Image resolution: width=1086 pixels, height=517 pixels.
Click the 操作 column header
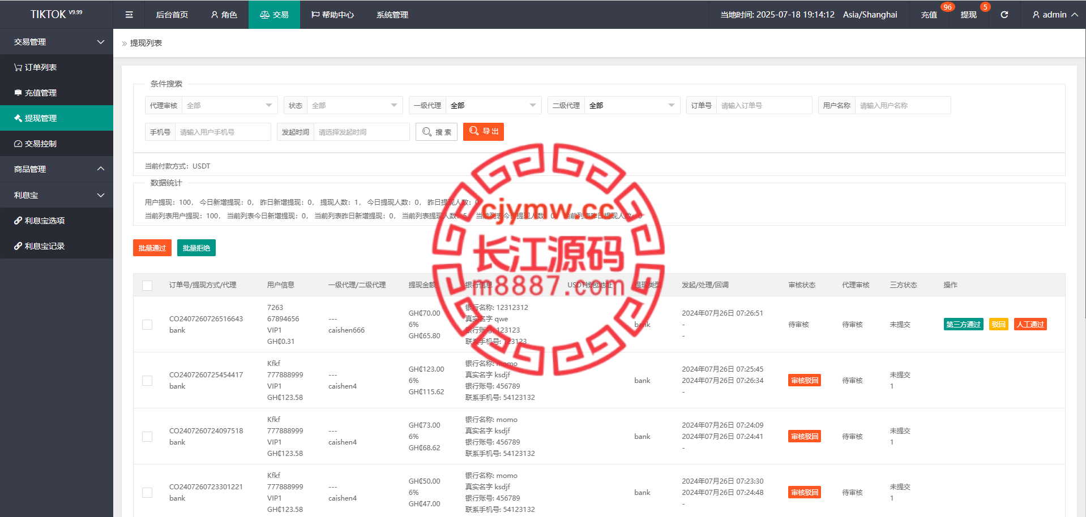point(950,285)
